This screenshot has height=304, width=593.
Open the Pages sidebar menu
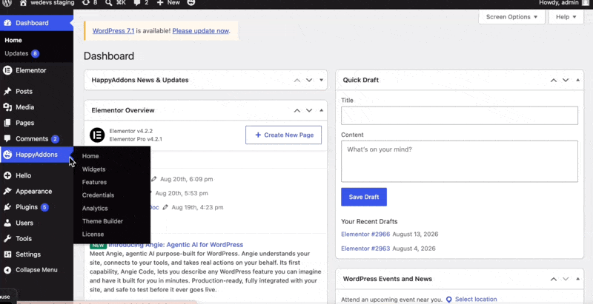click(36, 123)
